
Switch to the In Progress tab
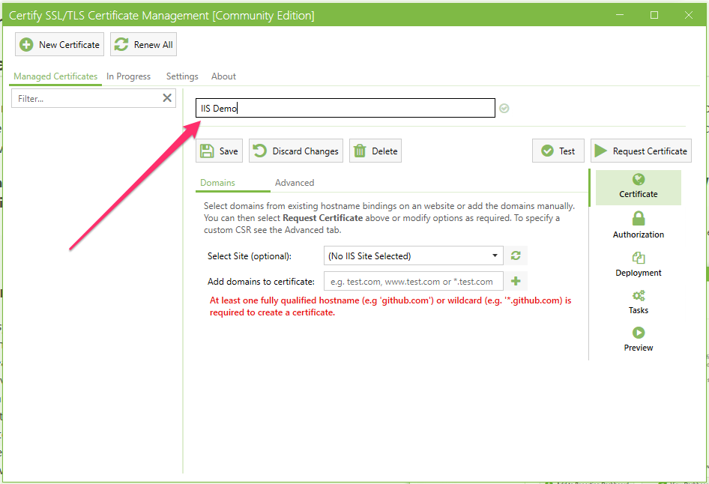pos(128,76)
